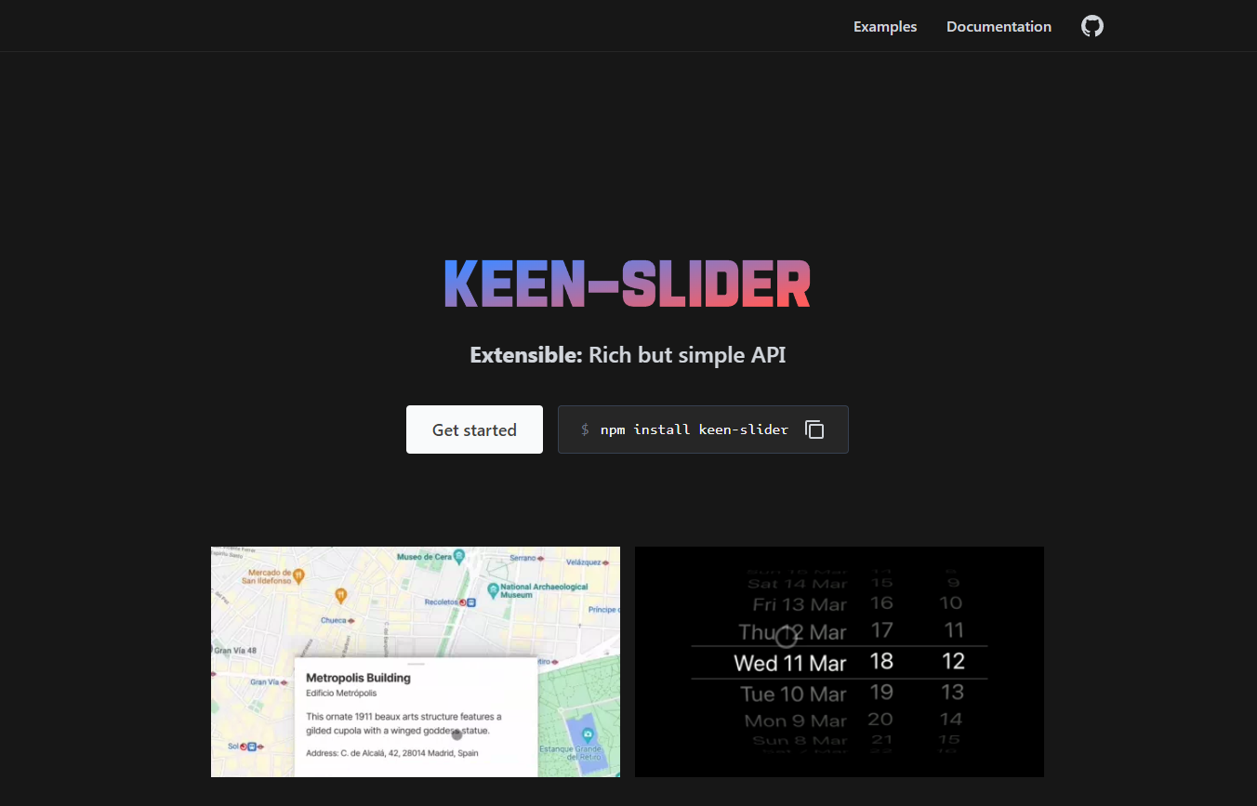The width and height of the screenshot is (1257, 806).
Task: Copy the npm install command
Action: (814, 429)
